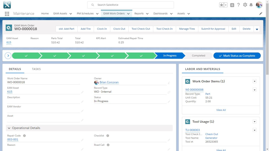
Task: Select the Completed path stage
Action: coord(198,56)
